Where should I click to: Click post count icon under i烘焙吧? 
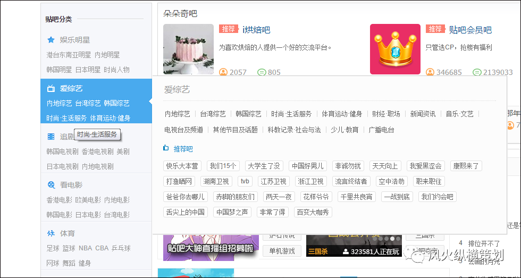click(x=262, y=72)
